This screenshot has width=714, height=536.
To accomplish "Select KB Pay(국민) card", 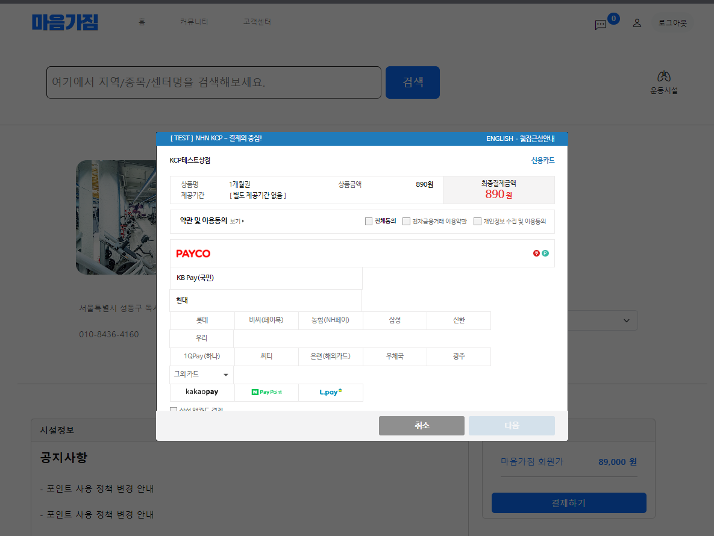I will tap(266, 278).
